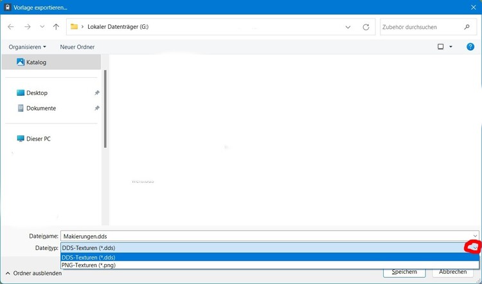This screenshot has height=284, width=482.
Task: Create a folder with Neuer Ordner
Action: click(x=77, y=47)
